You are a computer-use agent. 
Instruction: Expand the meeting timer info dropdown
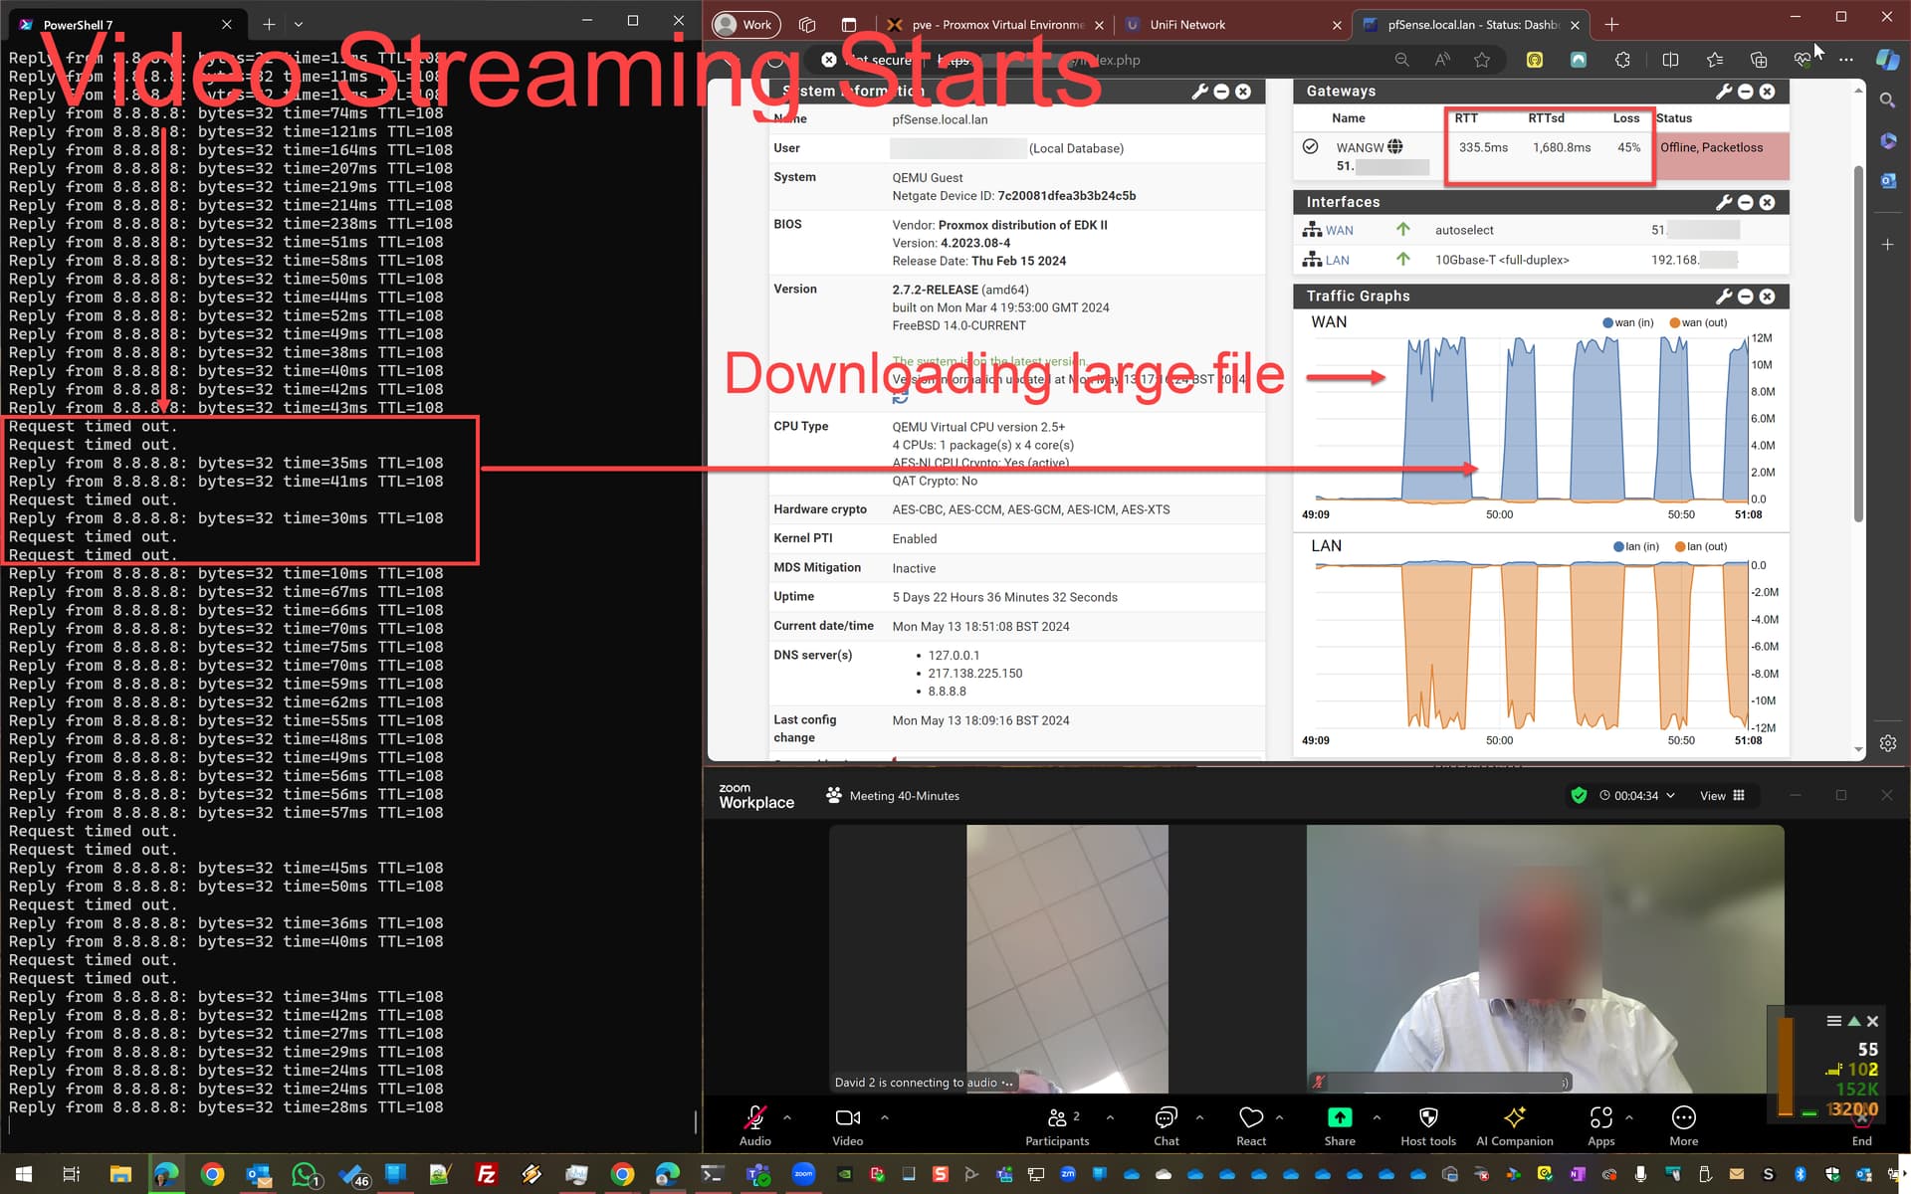coord(1670,796)
